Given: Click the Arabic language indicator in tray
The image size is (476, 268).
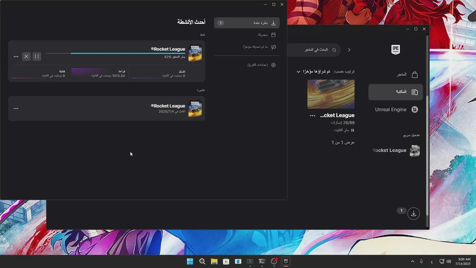Looking at the screenshot, I should (431, 262).
